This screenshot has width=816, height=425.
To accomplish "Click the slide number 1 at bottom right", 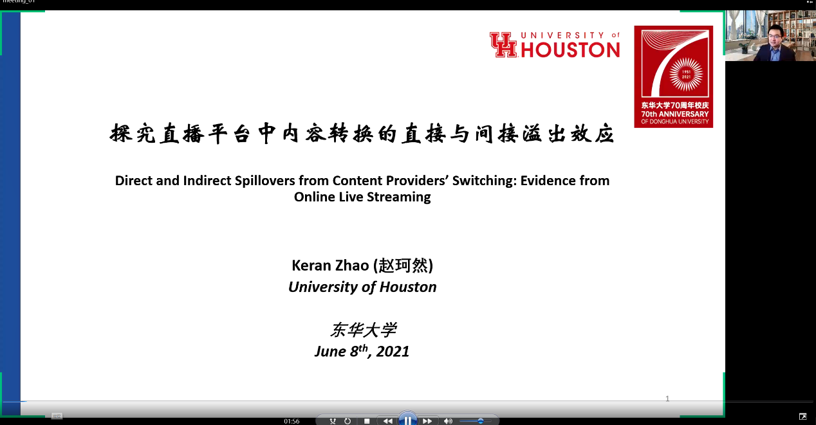I will [667, 399].
